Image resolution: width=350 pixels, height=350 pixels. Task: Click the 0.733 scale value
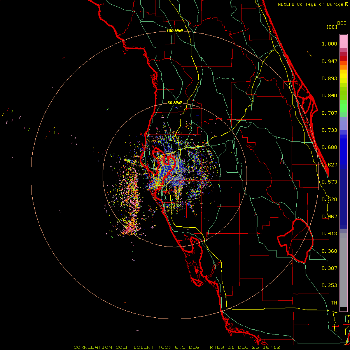pyautogui.click(x=329, y=130)
